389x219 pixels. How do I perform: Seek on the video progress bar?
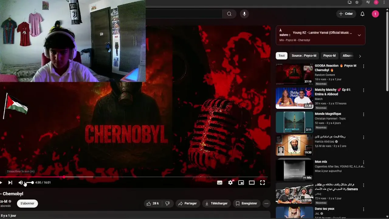134,177
